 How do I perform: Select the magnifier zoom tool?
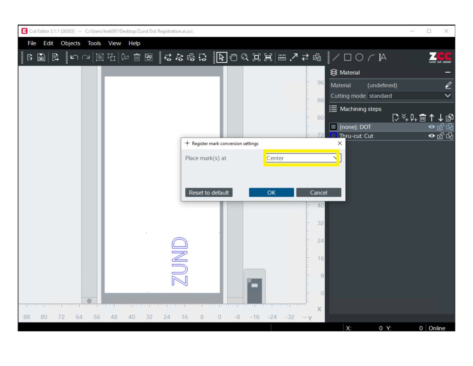click(245, 58)
